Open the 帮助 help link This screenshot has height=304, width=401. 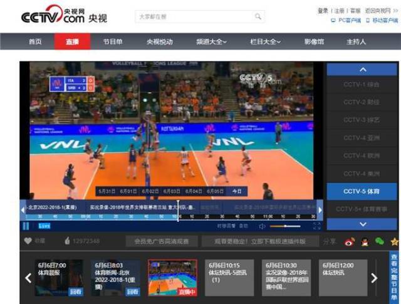(355, 11)
